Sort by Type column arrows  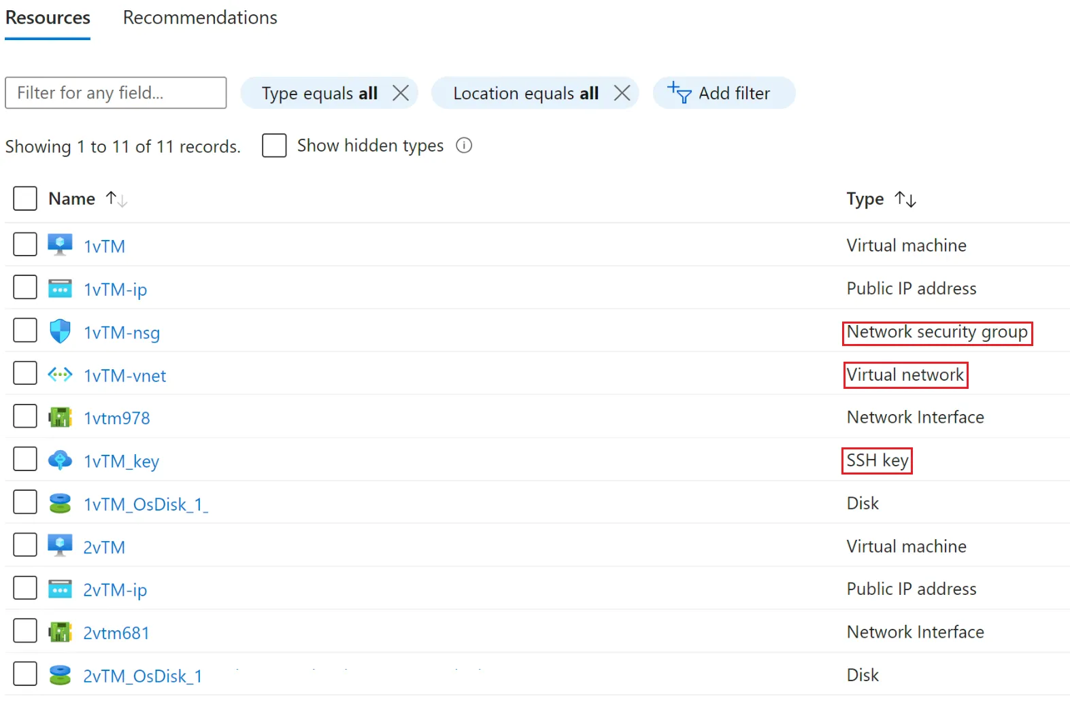[x=905, y=199]
